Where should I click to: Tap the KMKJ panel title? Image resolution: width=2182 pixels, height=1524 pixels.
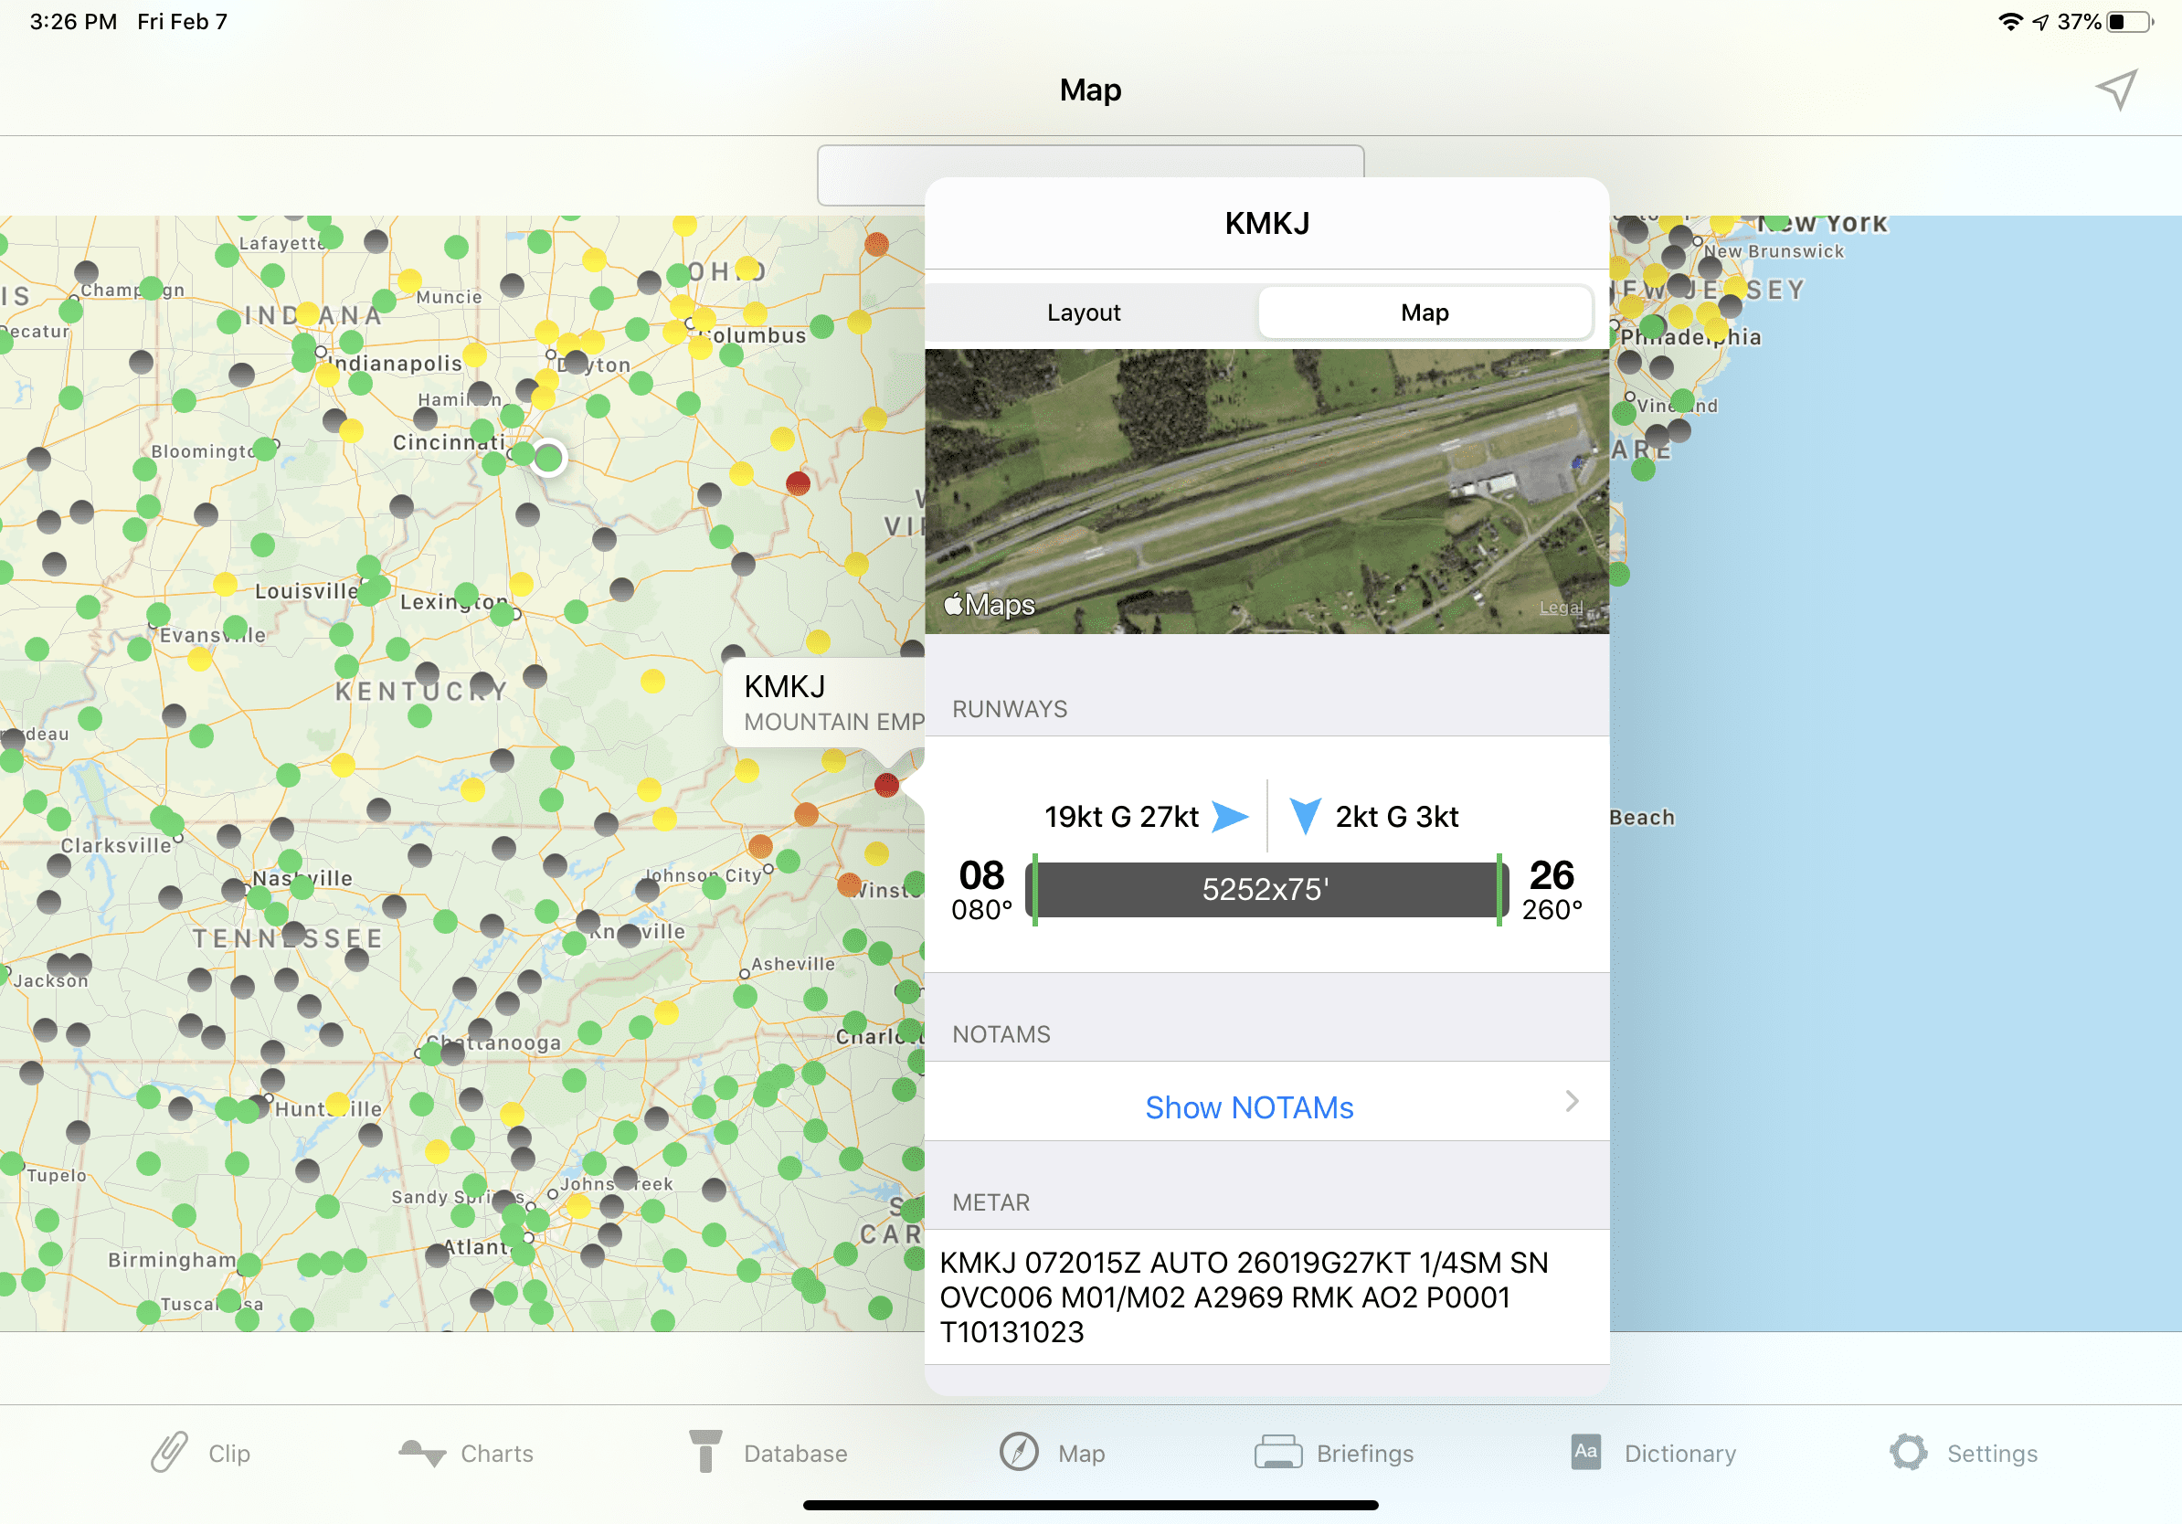[x=1266, y=223]
